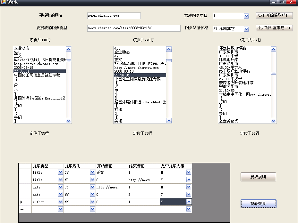Click the Work application icon in title bar
The width and height of the screenshot is (298, 223).
(3, 2)
